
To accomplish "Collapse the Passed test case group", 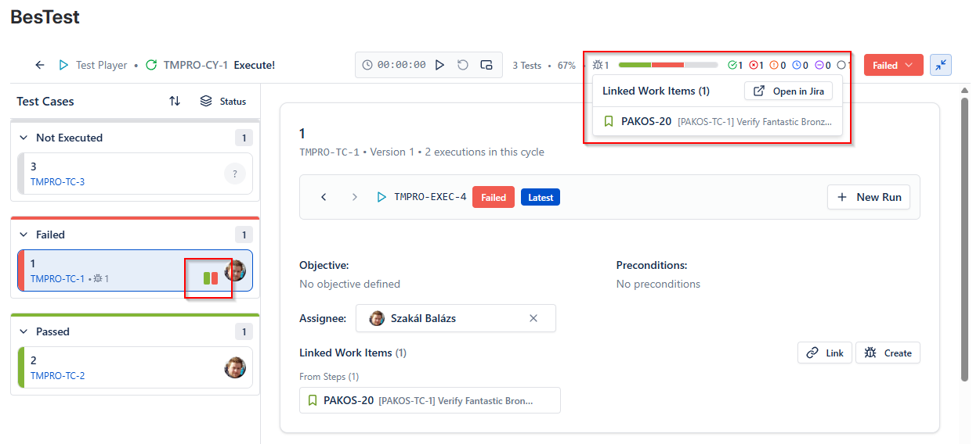I will [x=24, y=331].
